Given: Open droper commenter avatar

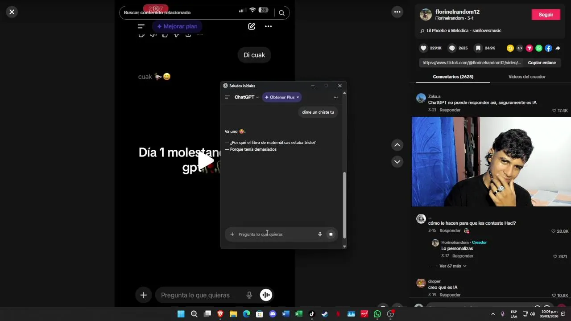Looking at the screenshot, I should click(421, 283).
